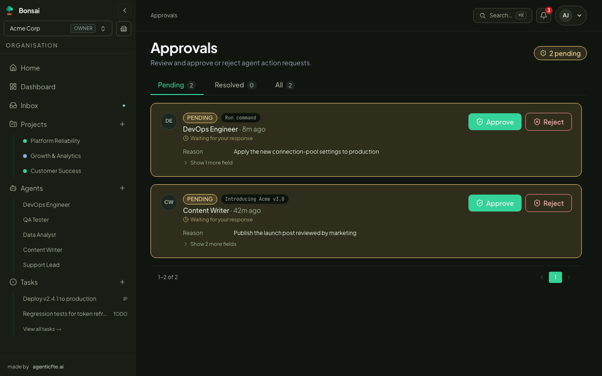The image size is (602, 376).
Task: Switch to the Resolved tab
Action: (x=235, y=85)
